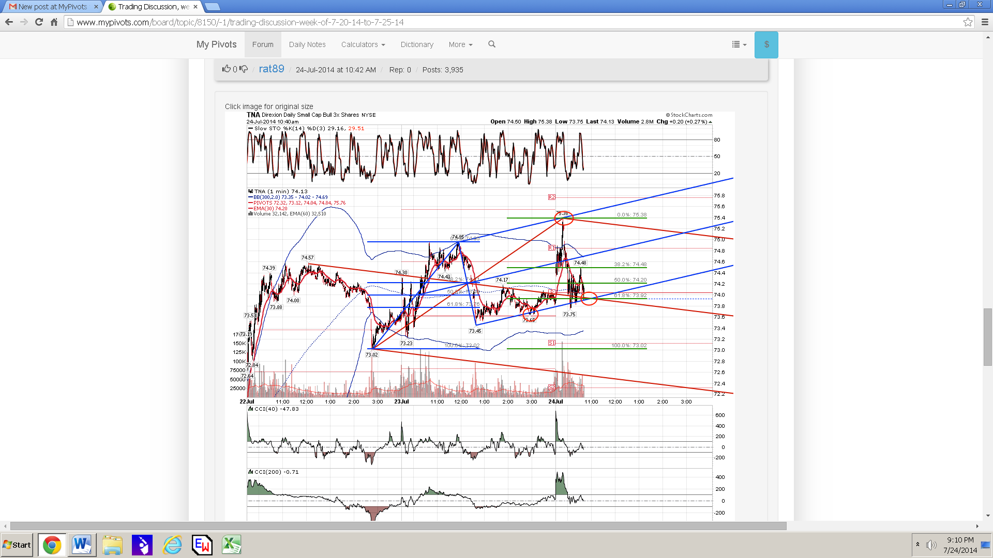Viewport: 993px width, 558px height.
Task: Open the file explorer folder in taskbar
Action: 112,545
